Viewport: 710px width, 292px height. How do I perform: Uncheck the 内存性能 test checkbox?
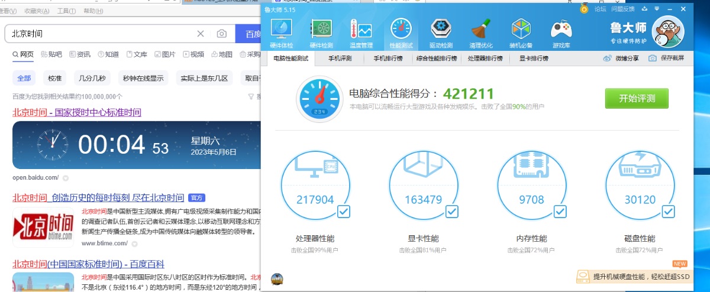(560, 211)
